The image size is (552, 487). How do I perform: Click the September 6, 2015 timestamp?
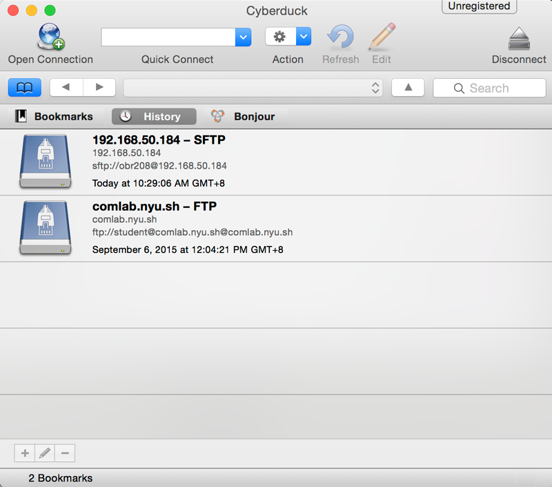[188, 249]
